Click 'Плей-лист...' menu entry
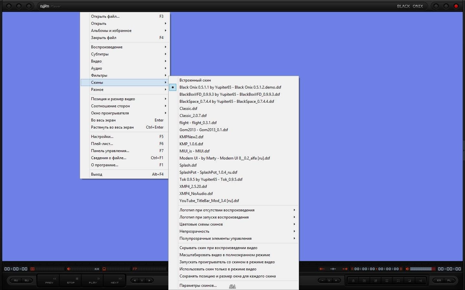Image resolution: width=465 pixels, height=290 pixels. 125,144
